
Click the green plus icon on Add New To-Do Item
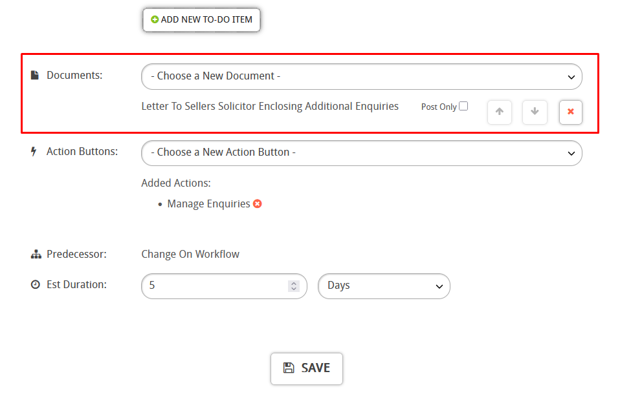click(155, 20)
